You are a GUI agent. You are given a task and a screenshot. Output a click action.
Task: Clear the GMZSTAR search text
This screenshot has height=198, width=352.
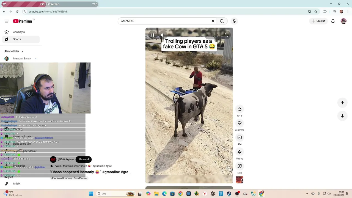point(213,21)
